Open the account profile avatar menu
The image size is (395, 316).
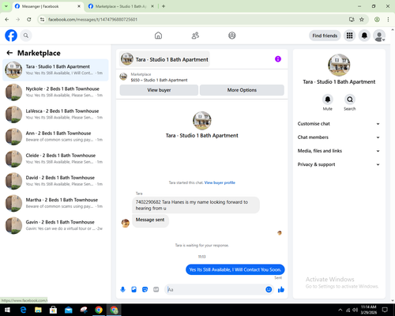pos(379,36)
